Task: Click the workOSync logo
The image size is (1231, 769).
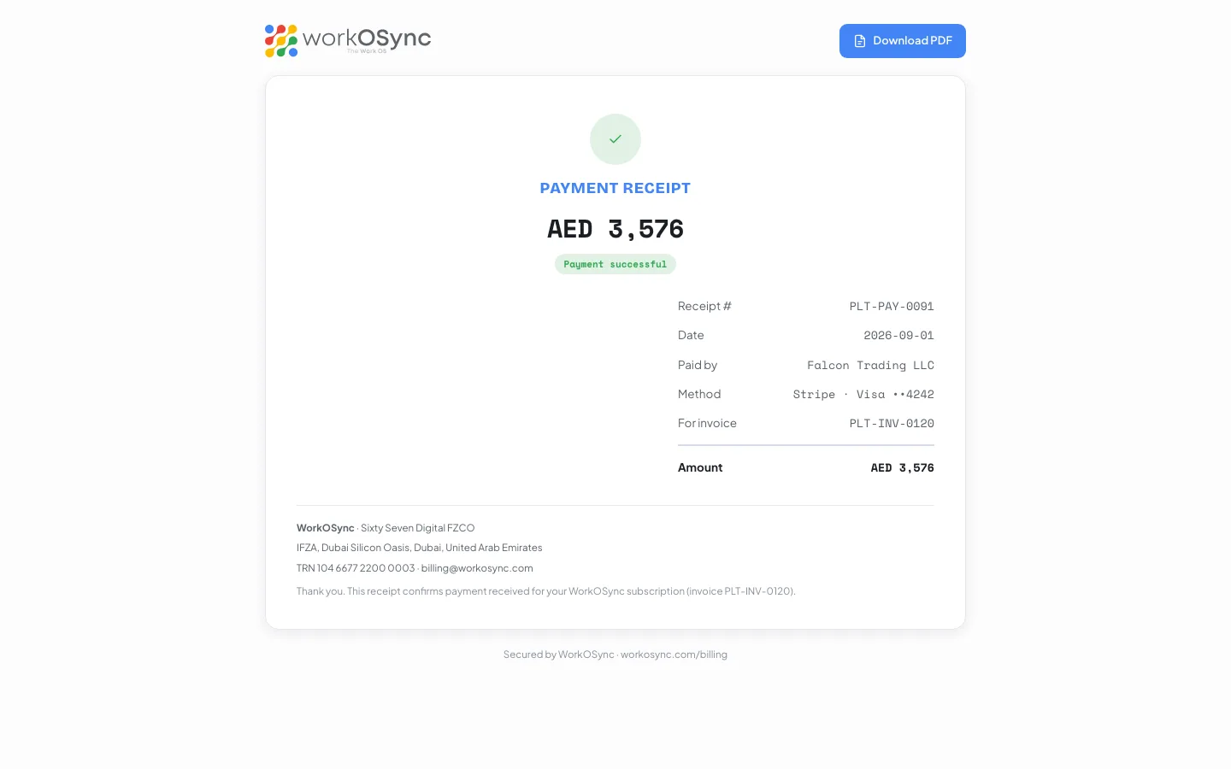Action: (348, 40)
